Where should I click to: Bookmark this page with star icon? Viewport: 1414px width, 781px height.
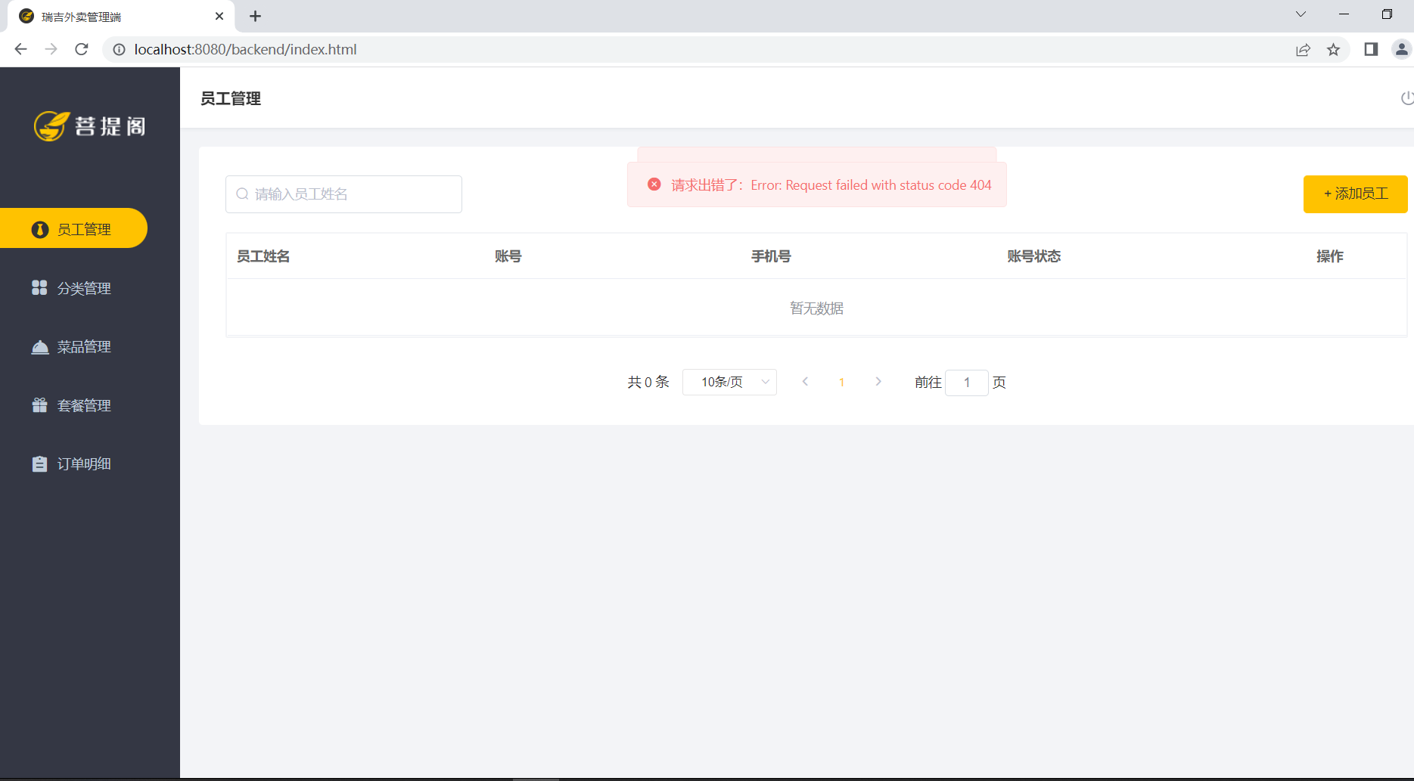point(1333,50)
